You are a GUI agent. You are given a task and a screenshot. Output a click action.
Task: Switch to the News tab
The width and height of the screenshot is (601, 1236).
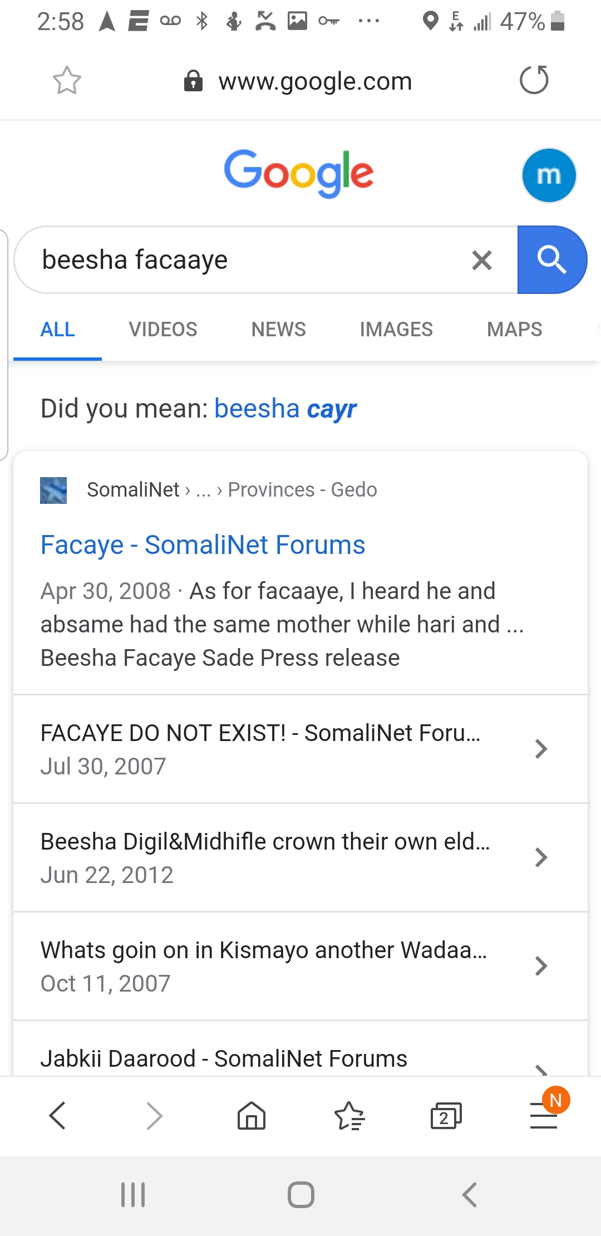[x=278, y=330]
